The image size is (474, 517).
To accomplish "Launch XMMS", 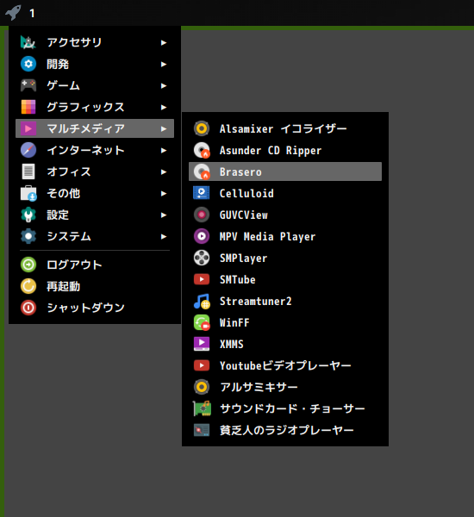I will tap(285, 344).
